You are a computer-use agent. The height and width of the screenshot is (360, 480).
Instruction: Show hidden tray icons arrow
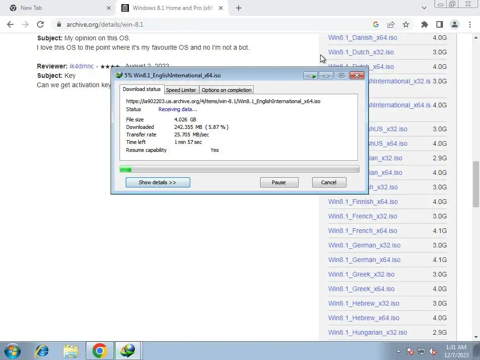pos(398,351)
